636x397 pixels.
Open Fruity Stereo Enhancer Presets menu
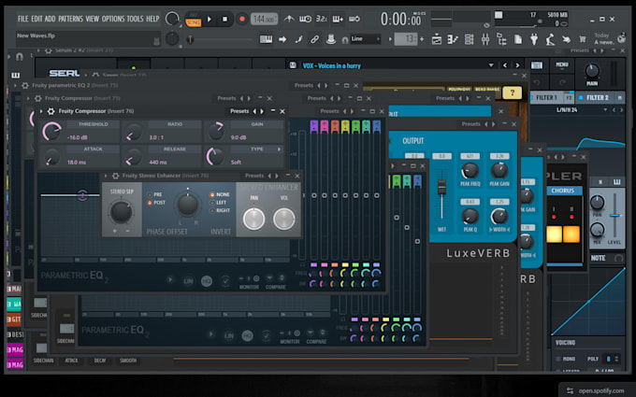click(254, 176)
